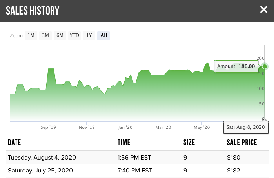The height and width of the screenshot is (178, 274).
Task: Click the green data point marker
Action: [265, 66]
